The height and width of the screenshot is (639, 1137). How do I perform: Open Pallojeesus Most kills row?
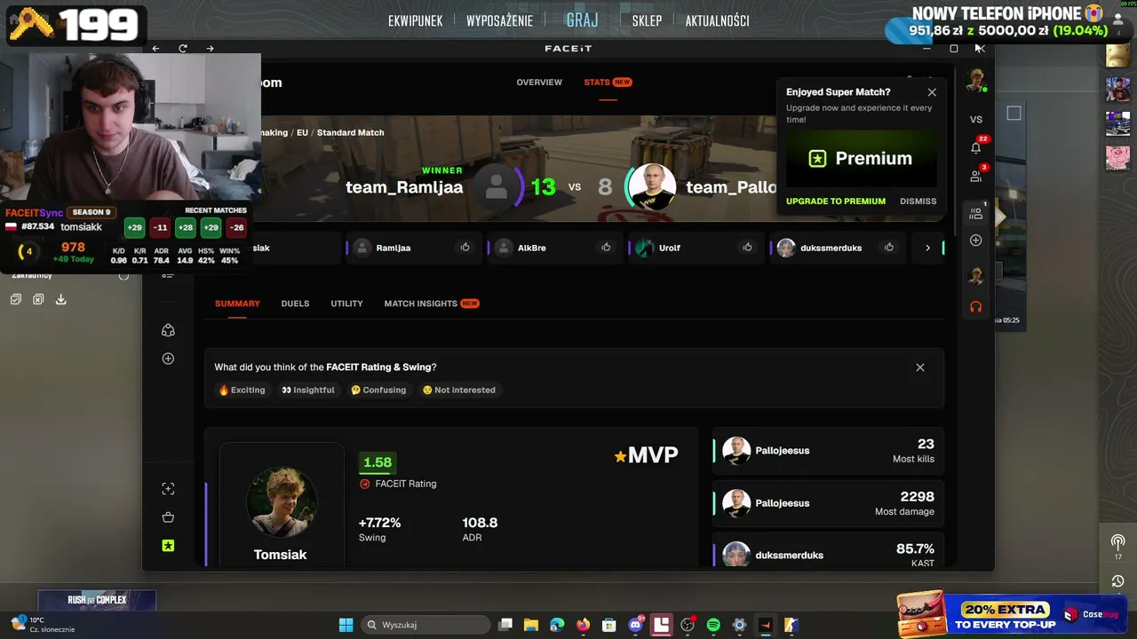828,451
